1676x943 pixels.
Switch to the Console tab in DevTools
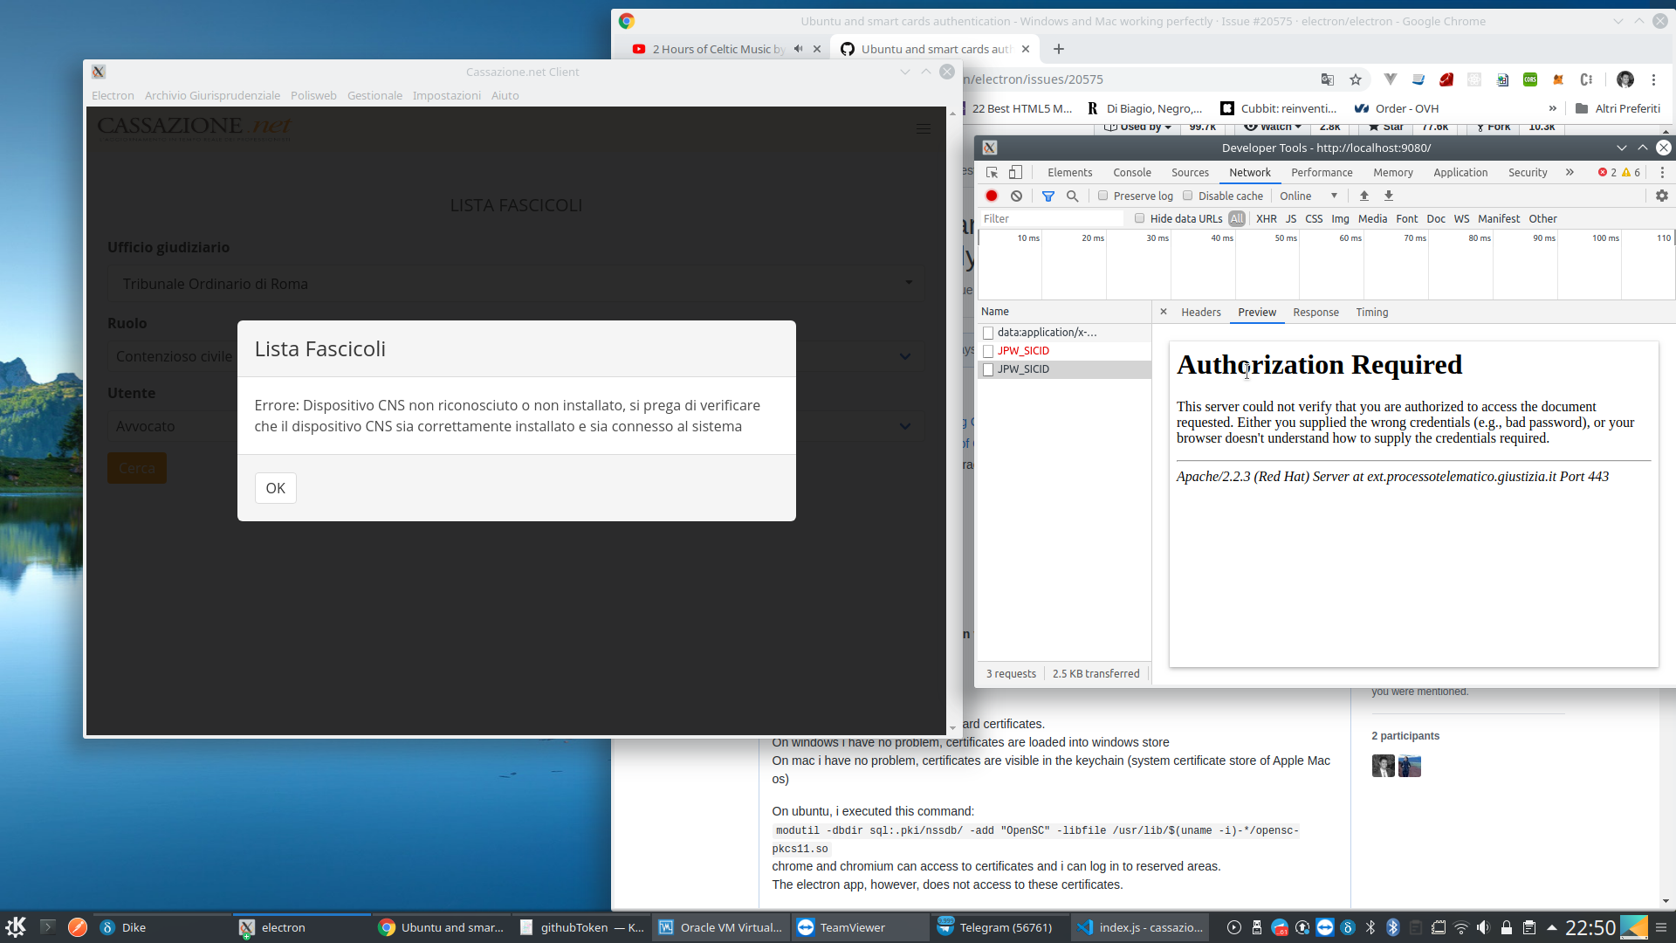pyautogui.click(x=1131, y=172)
